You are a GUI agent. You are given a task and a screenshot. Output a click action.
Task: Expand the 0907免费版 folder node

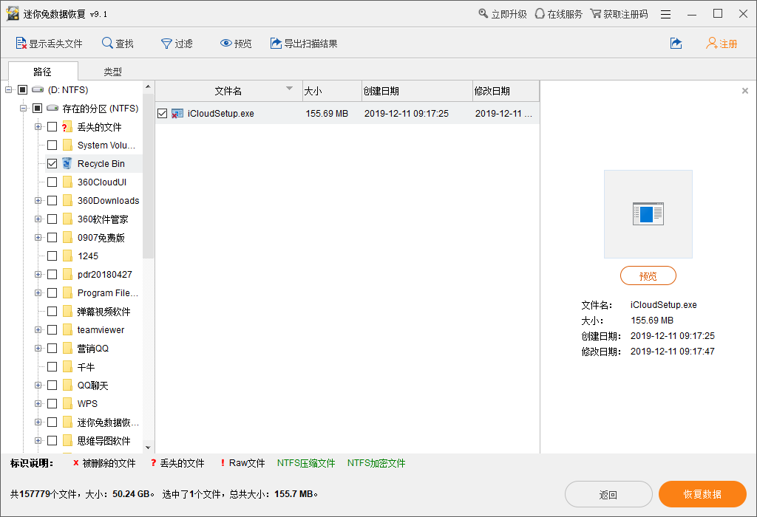pos(38,237)
